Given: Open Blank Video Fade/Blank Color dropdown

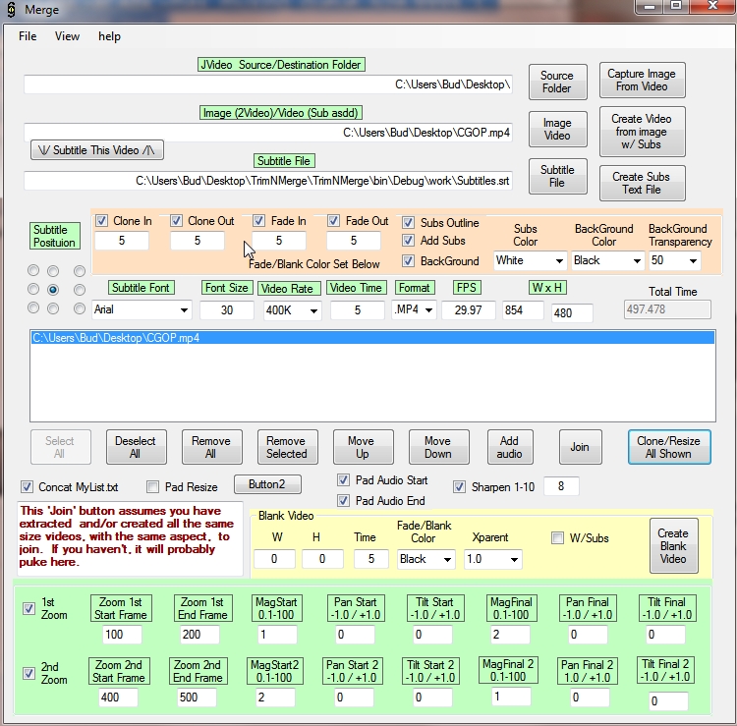Looking at the screenshot, I should [x=425, y=559].
